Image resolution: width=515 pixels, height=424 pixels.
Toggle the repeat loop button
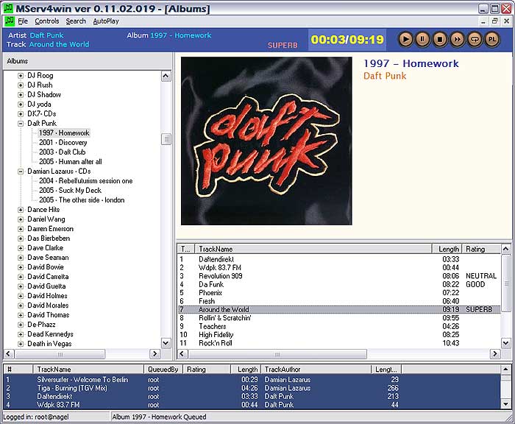(x=475, y=40)
